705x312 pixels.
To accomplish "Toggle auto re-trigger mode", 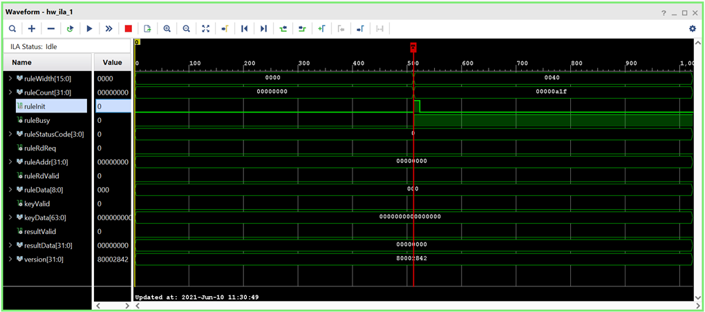I will pos(70,29).
